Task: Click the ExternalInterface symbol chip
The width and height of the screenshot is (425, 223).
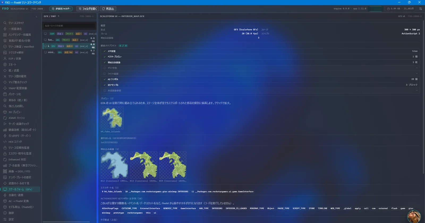Action: [150, 208]
